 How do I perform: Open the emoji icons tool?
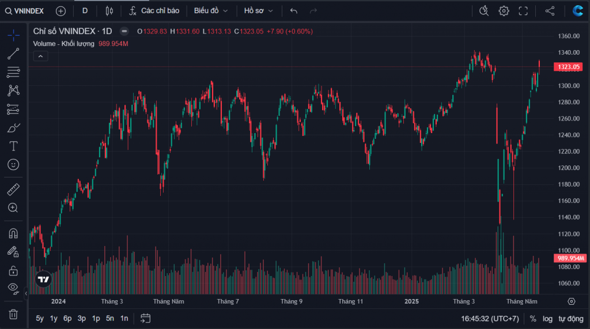tap(13, 165)
